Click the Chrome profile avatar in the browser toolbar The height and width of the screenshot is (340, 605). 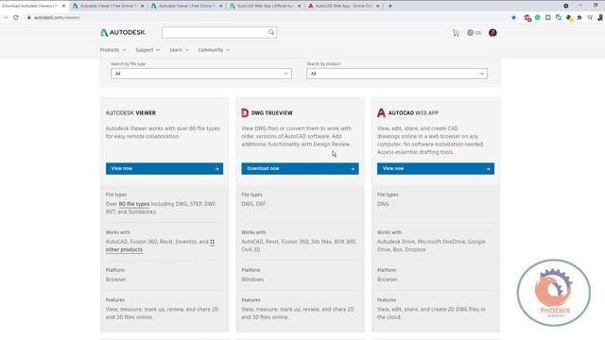point(601,17)
